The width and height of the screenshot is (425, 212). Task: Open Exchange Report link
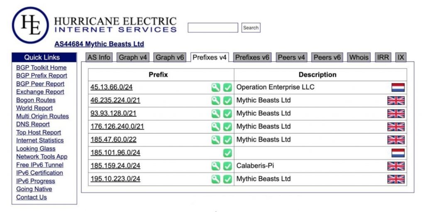pos(40,92)
